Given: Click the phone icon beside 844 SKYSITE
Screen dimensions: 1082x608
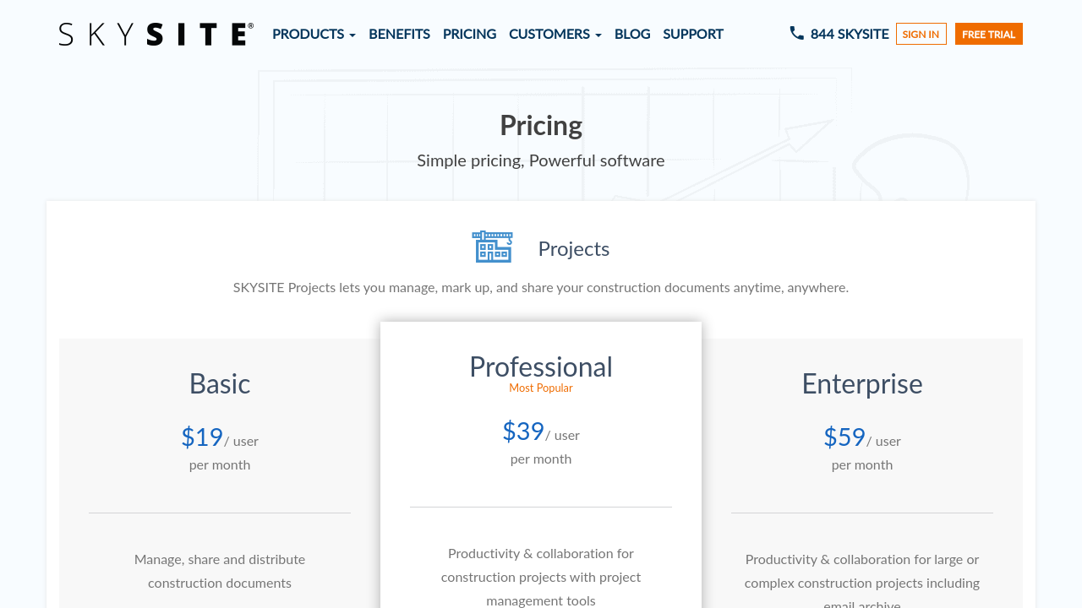Looking at the screenshot, I should point(796,33).
